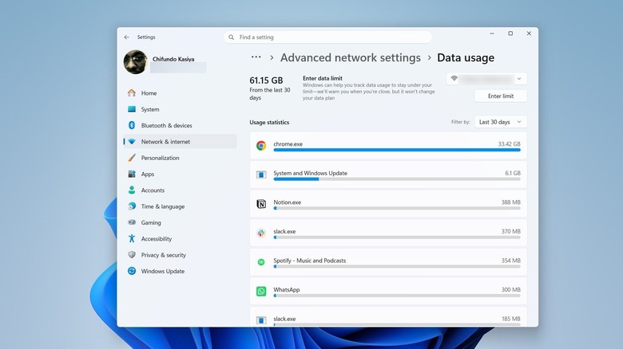
Task: Select the Usage statistics heading
Action: (x=269, y=123)
